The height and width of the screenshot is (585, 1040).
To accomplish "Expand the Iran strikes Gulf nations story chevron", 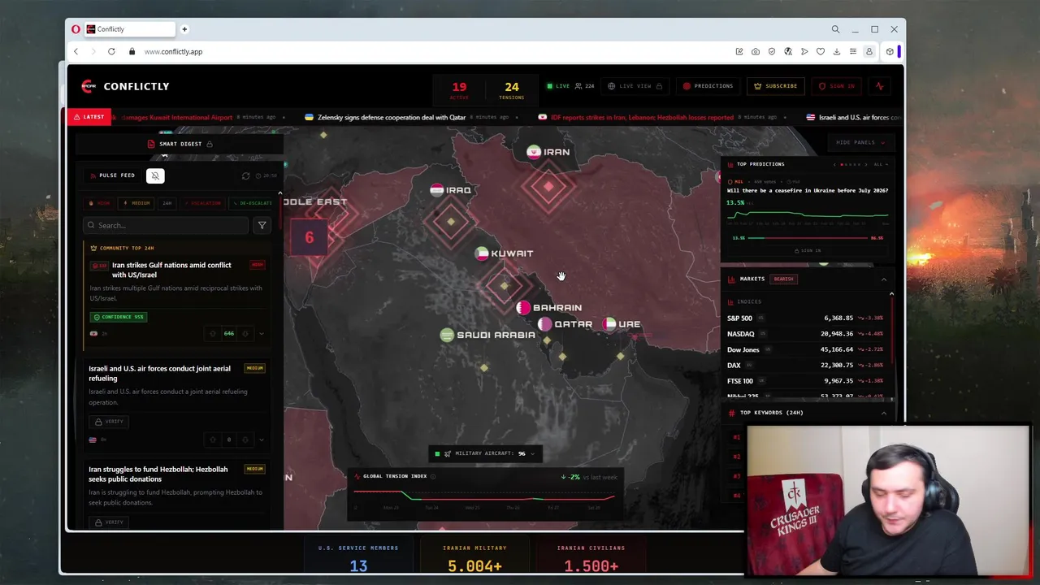I will 262,333.
